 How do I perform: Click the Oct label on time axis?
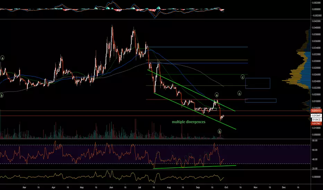coord(226,187)
